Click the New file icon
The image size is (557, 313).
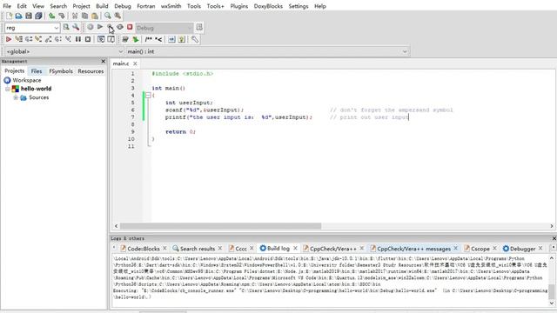[x=9, y=16]
